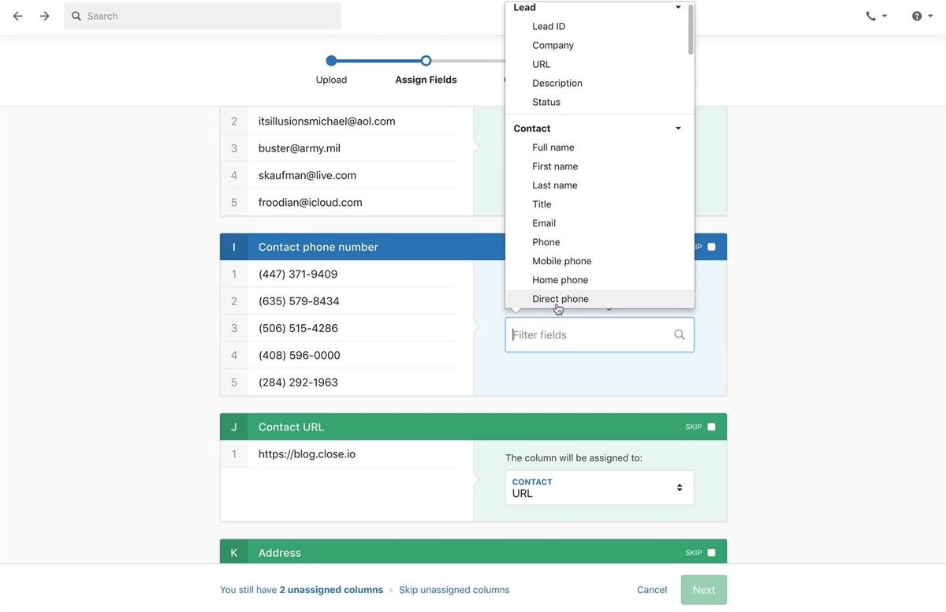Select URL value https://blog.close.io

pos(307,454)
